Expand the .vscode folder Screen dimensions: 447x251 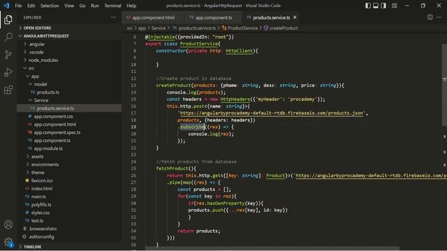click(69, 52)
